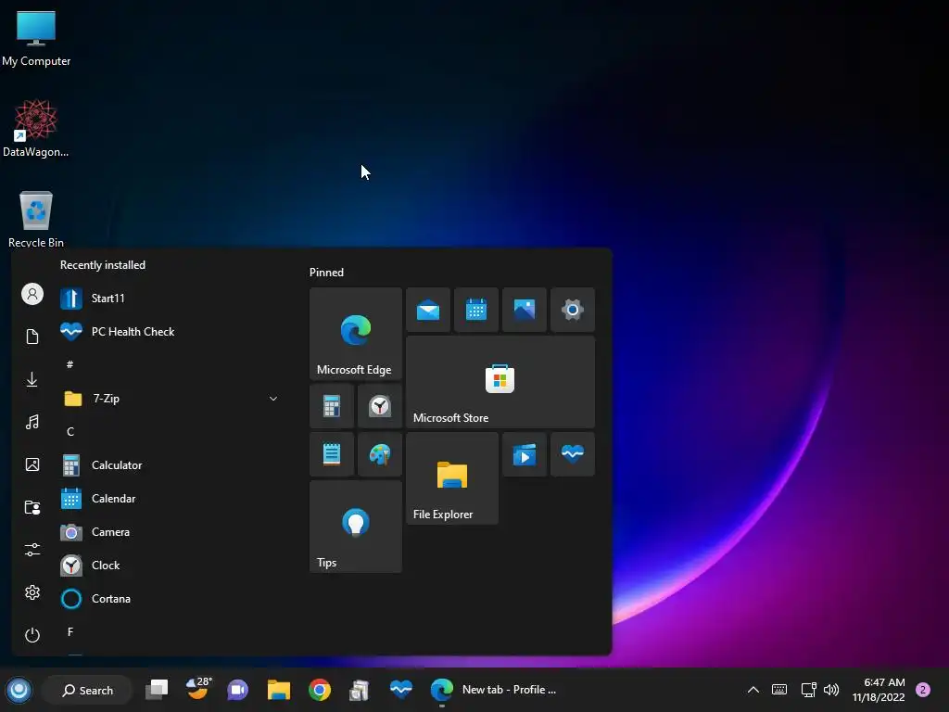The height and width of the screenshot is (712, 949).
Task: Open the Notepad pinned tile
Action: [332, 454]
